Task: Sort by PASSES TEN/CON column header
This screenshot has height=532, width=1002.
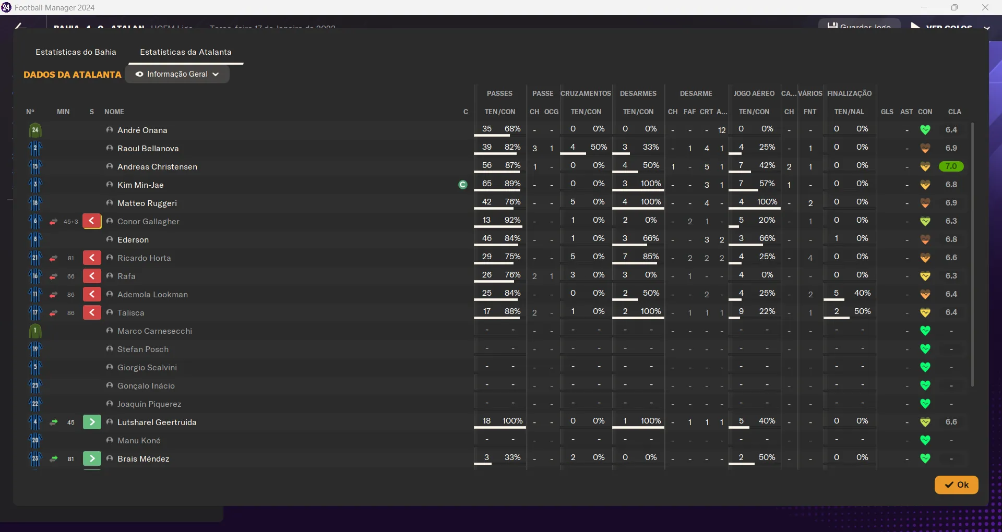Action: (x=500, y=112)
